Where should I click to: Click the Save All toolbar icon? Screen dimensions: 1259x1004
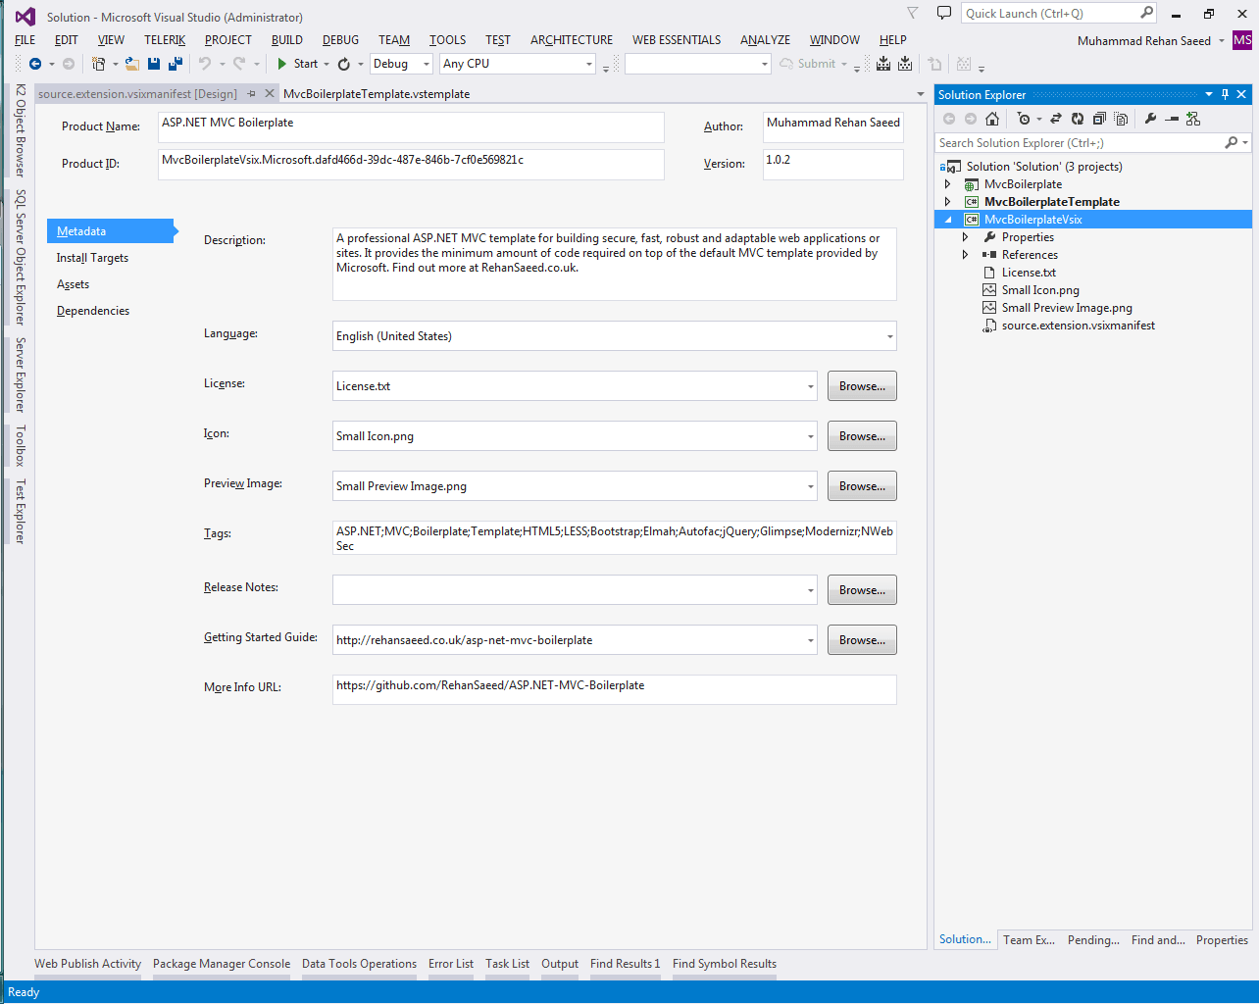(x=174, y=63)
